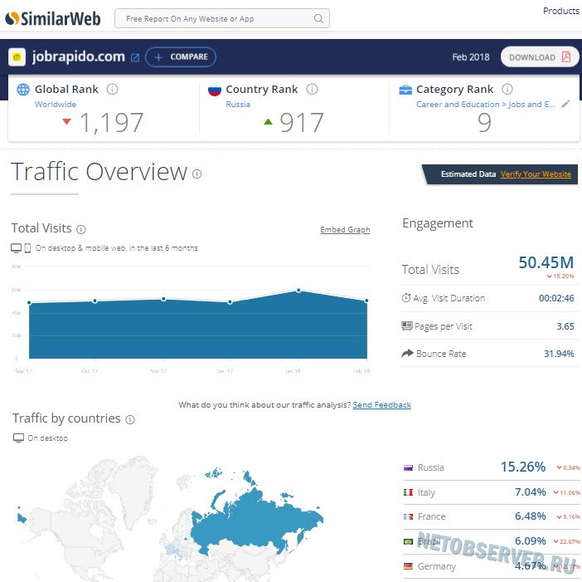The width and height of the screenshot is (582, 582).
Task: Click the Avg. Visit Duration clock icon
Action: (x=406, y=298)
